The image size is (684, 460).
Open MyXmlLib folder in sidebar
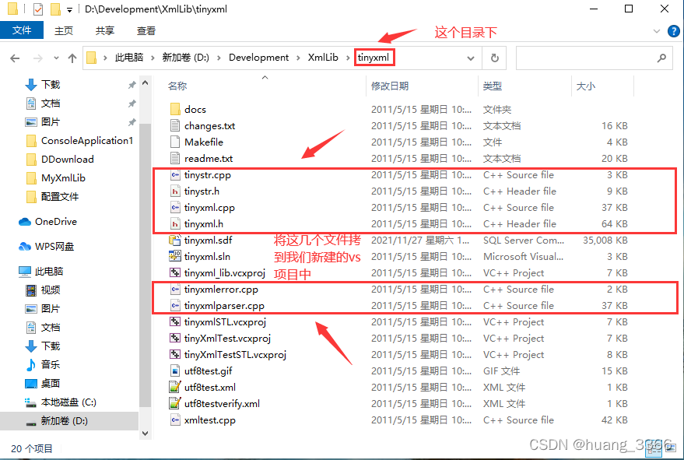pos(55,178)
